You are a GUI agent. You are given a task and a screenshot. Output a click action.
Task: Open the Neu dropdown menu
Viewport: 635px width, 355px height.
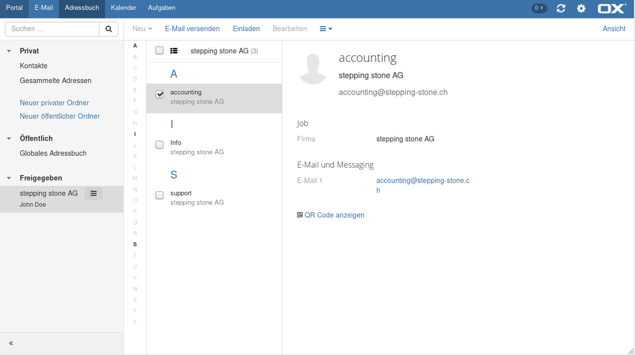point(142,29)
